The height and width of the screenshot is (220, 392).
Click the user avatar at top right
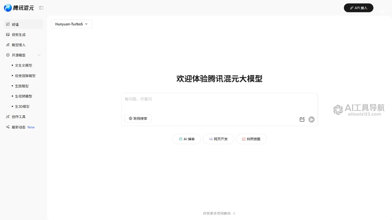point(382,8)
